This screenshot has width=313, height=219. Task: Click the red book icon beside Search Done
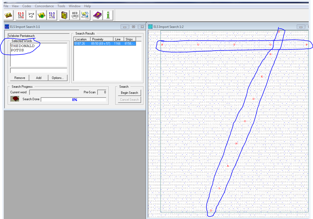15,99
